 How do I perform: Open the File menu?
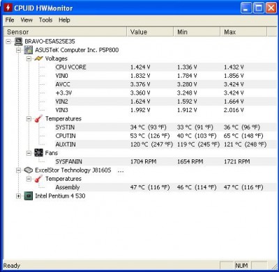pos(10,20)
